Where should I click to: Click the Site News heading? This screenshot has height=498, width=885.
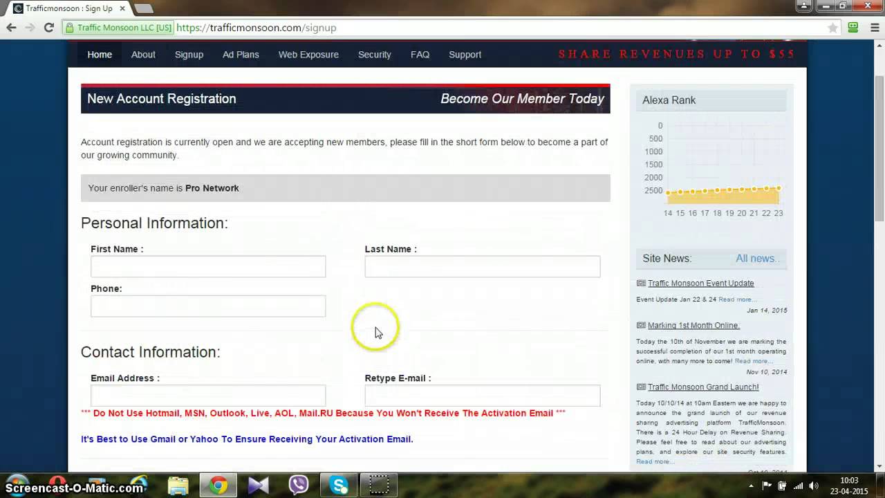(667, 258)
